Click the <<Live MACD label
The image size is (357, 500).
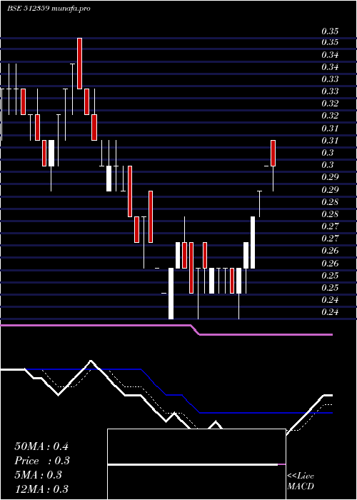[301, 481]
